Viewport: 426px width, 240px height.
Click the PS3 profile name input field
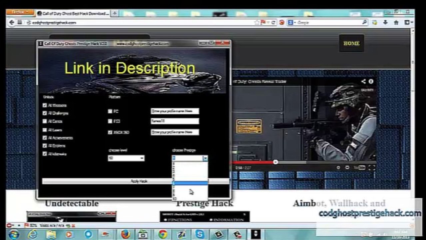click(x=175, y=121)
